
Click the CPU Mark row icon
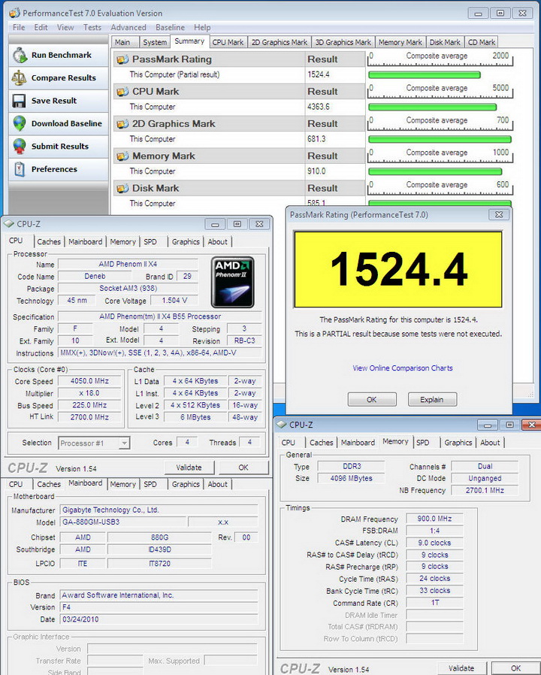click(122, 92)
